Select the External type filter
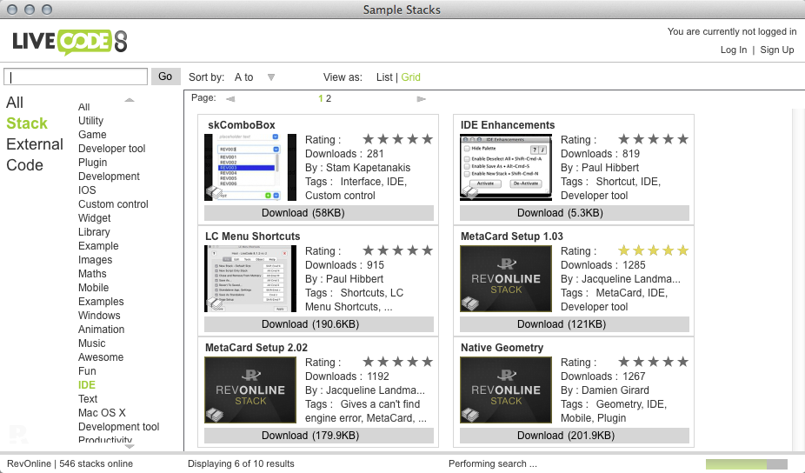 coord(35,144)
